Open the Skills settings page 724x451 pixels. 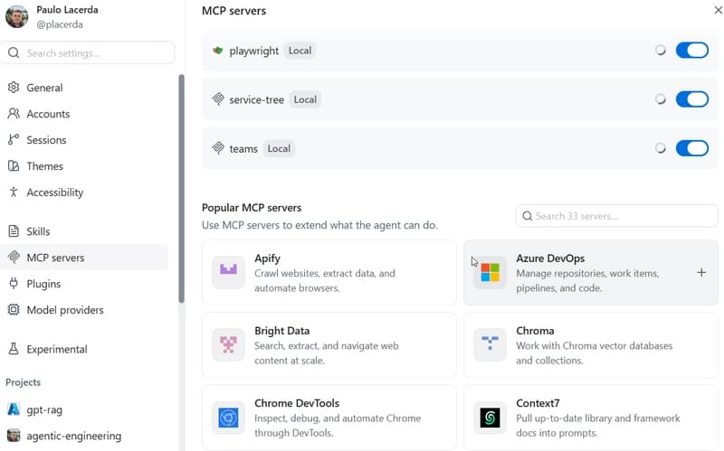coord(84,231)
